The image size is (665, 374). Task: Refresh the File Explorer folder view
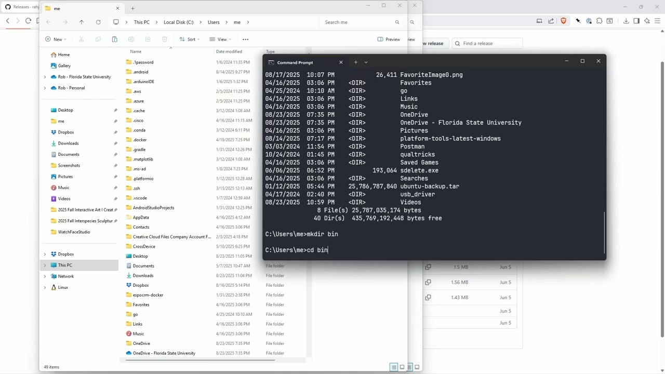click(98, 22)
